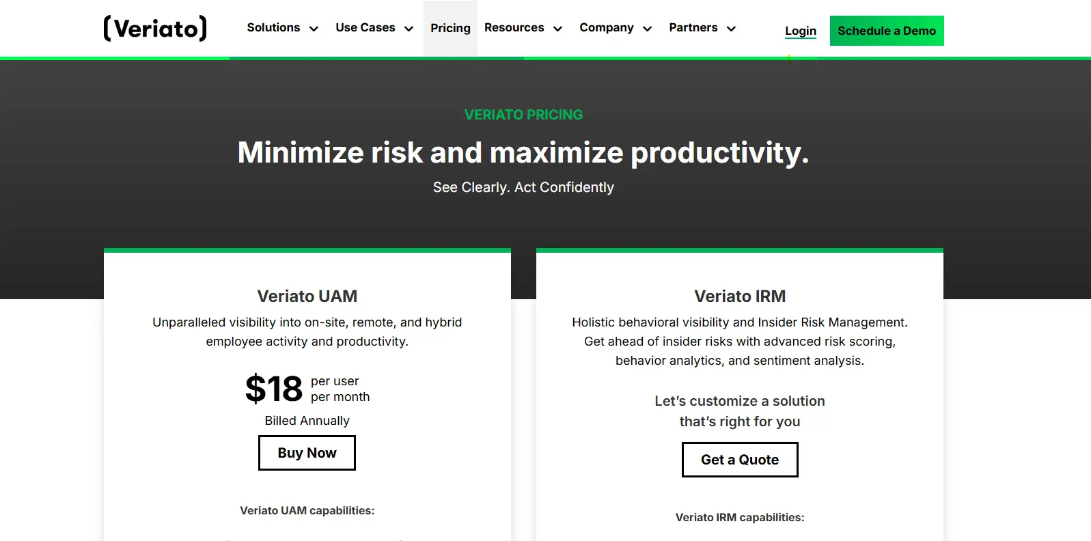1091x541 pixels.
Task: Click 'Veriato UAM capabilities:' label
Action: point(307,510)
